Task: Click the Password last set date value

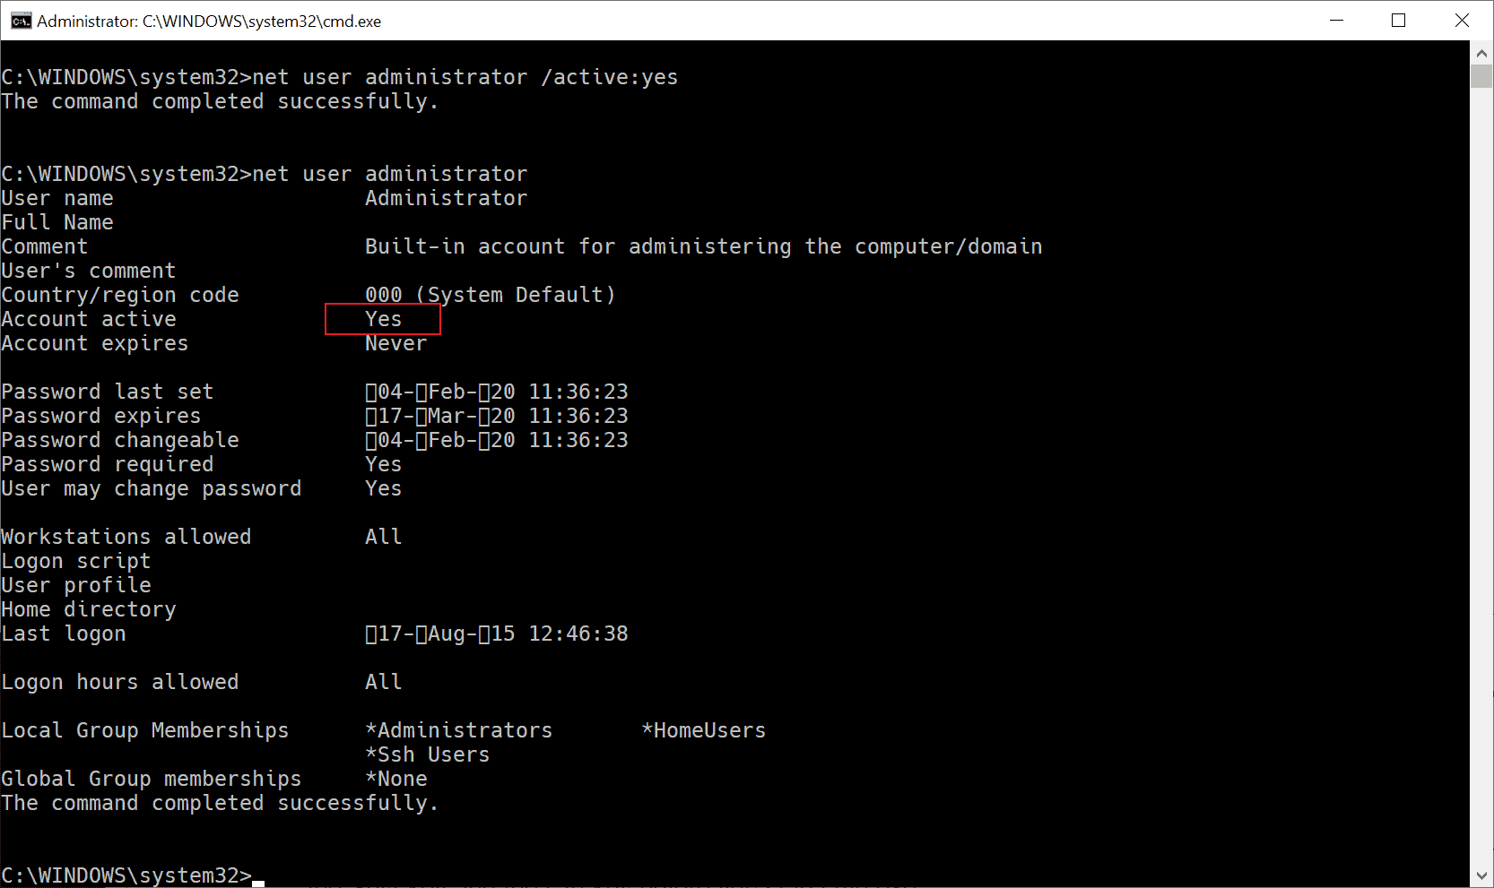Action: click(497, 392)
